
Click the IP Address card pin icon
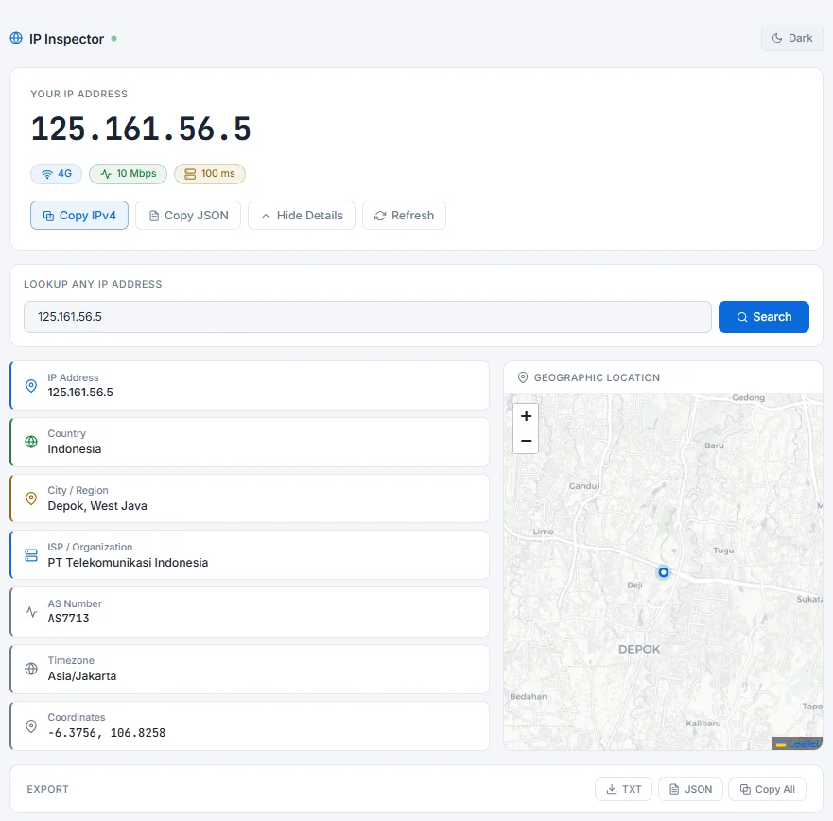31,386
